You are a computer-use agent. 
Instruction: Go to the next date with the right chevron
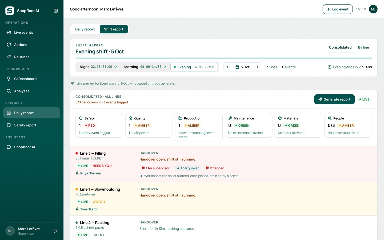click(258, 67)
